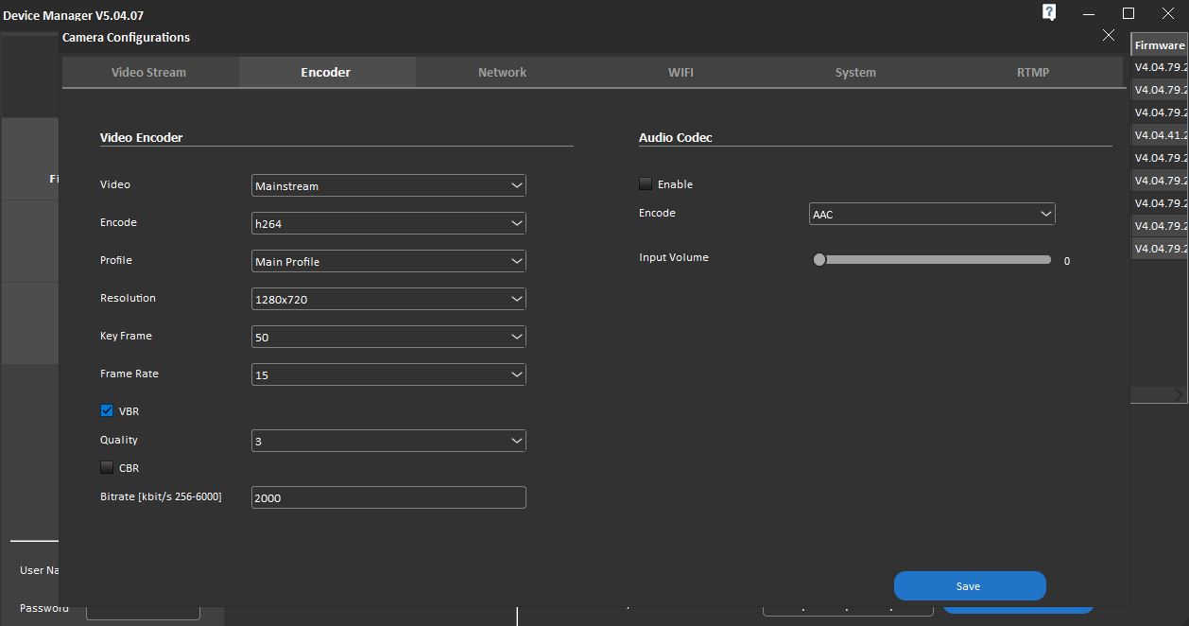Expand the Resolution 1280x720 dropdown

coord(388,299)
